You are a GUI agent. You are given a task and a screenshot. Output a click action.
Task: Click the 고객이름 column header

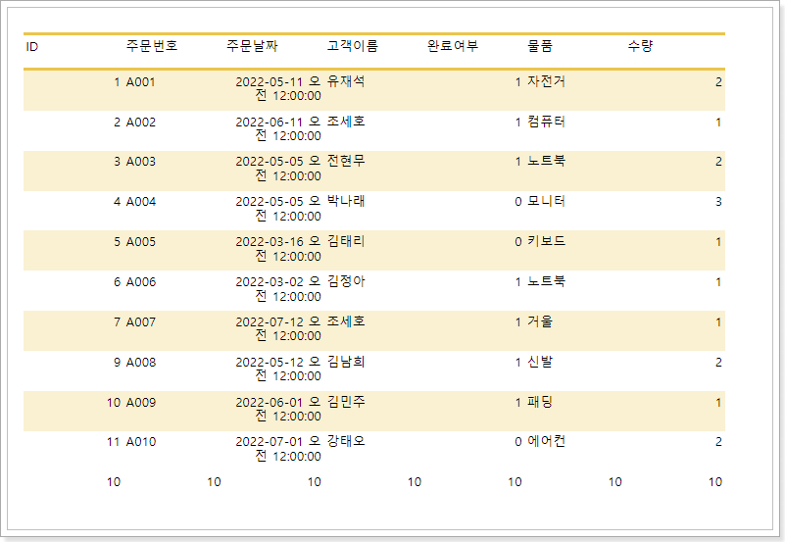coord(352,46)
